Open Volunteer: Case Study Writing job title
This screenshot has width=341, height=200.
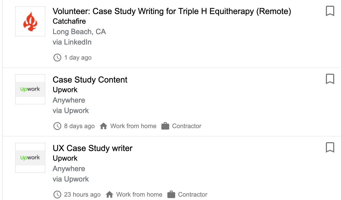pos(172,11)
